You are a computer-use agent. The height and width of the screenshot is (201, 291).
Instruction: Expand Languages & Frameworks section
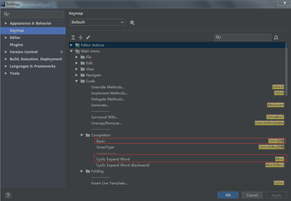6,66
